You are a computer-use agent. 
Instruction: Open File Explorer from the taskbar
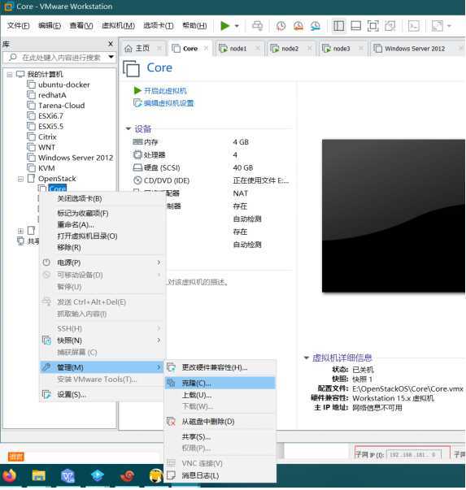(x=39, y=475)
